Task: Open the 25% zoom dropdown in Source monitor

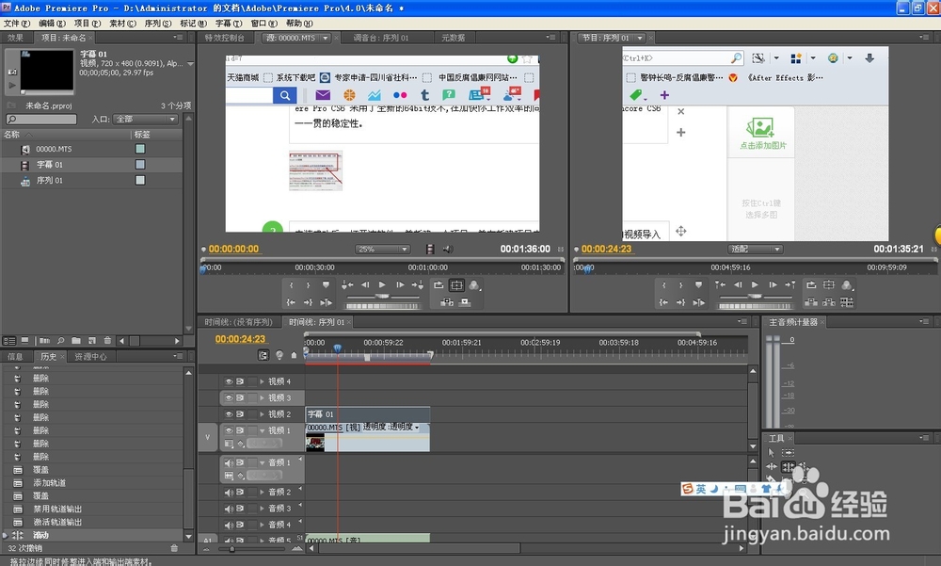Action: click(x=383, y=249)
